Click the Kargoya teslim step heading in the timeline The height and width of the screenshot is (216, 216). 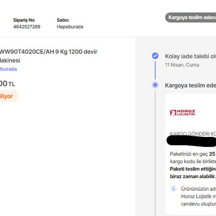tap(190, 85)
